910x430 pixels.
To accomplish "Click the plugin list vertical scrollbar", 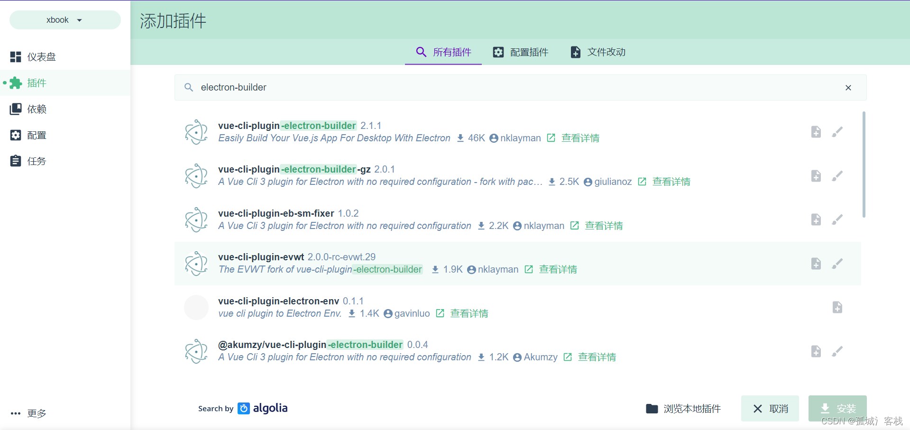I will point(864,165).
